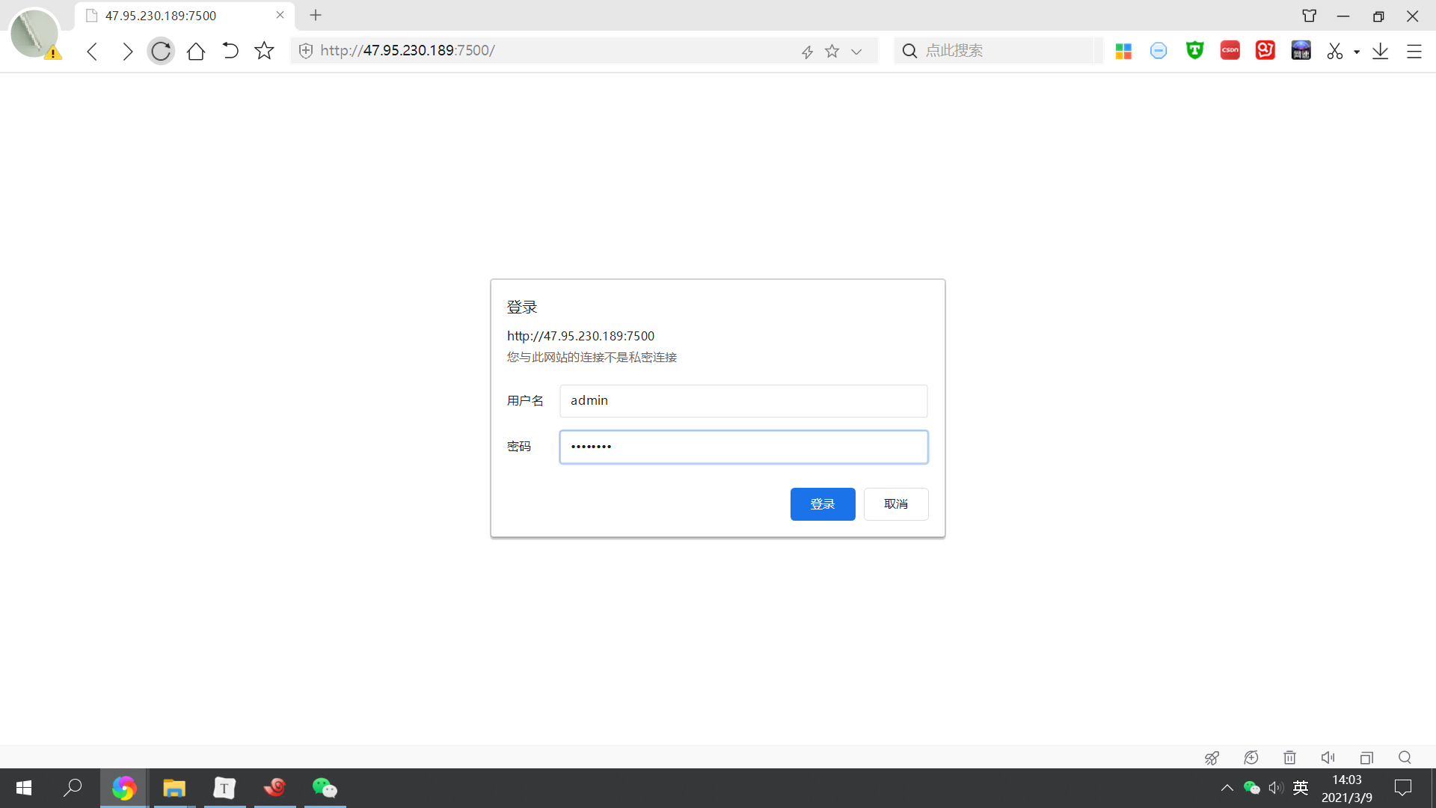This screenshot has width=1436, height=808.
Task: Click the Microsoft tiles extension icon
Action: coord(1123,50)
